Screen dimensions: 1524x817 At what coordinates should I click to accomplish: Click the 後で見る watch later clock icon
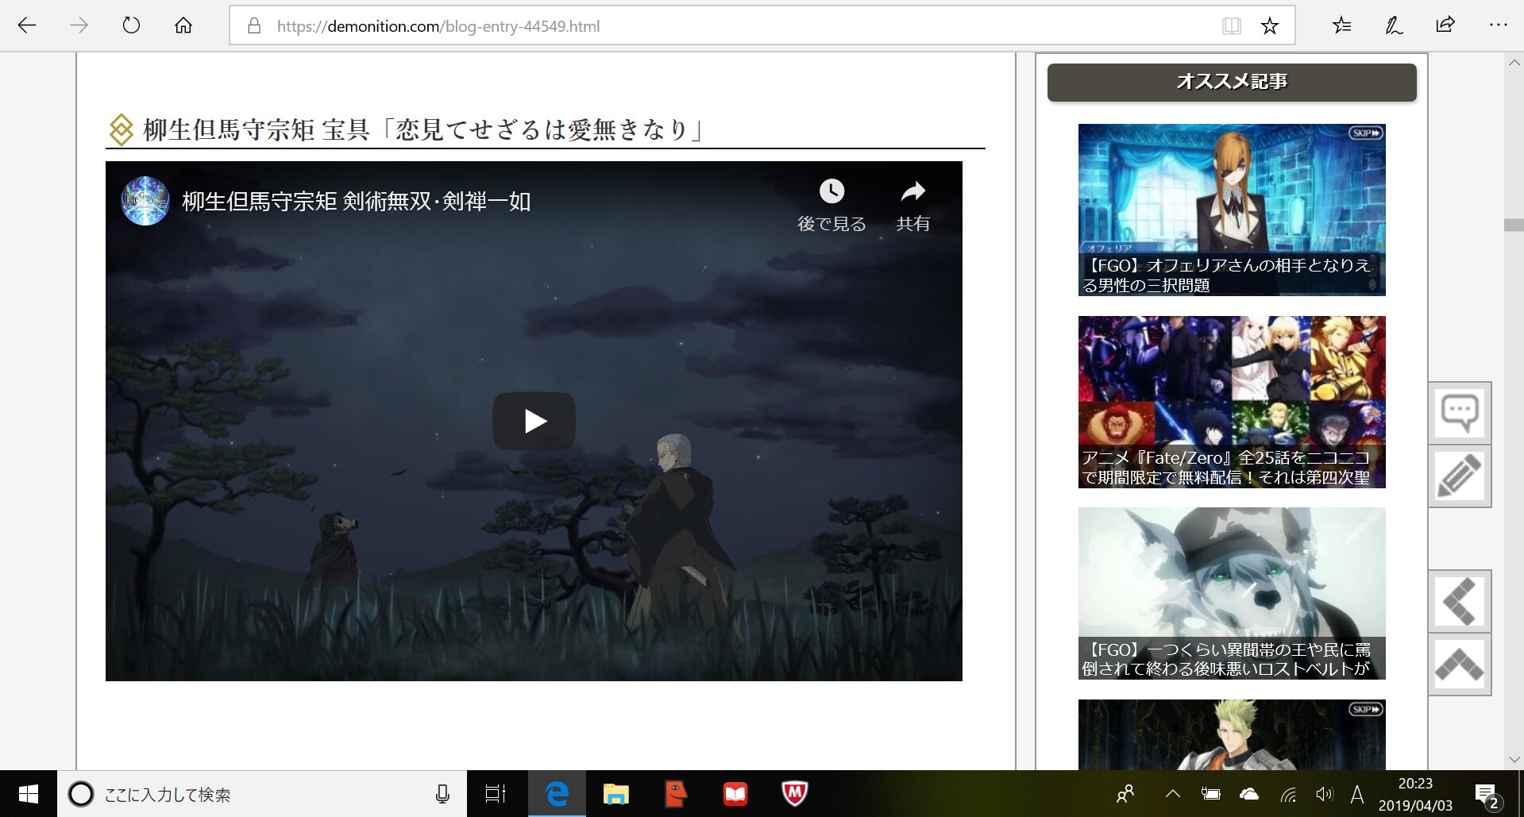pos(831,191)
